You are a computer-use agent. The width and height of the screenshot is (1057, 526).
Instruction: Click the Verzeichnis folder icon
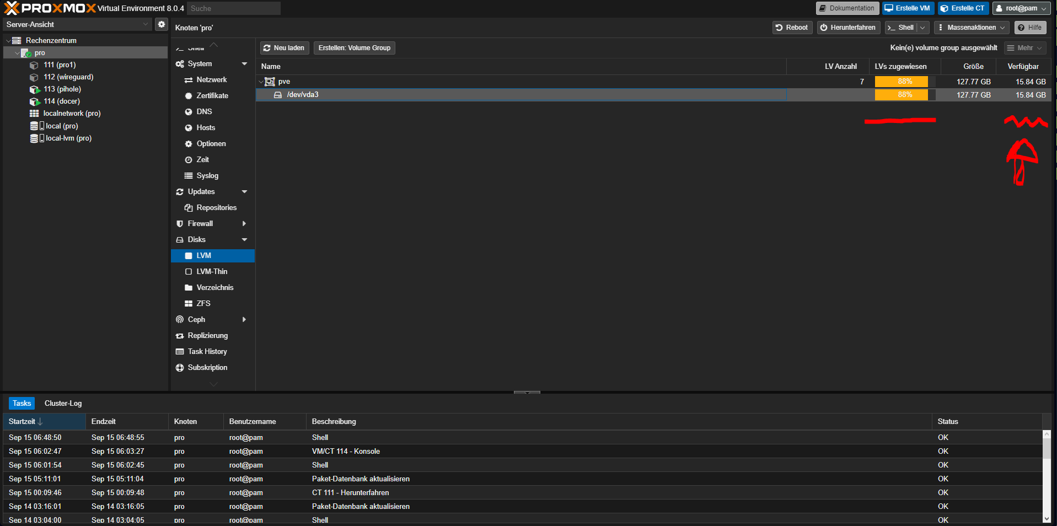[x=189, y=288]
